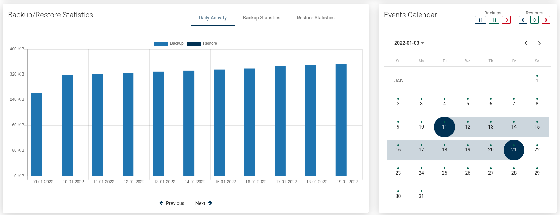Toggle Backup series in chart legend
This screenshot has width=560, height=215.
(x=169, y=43)
